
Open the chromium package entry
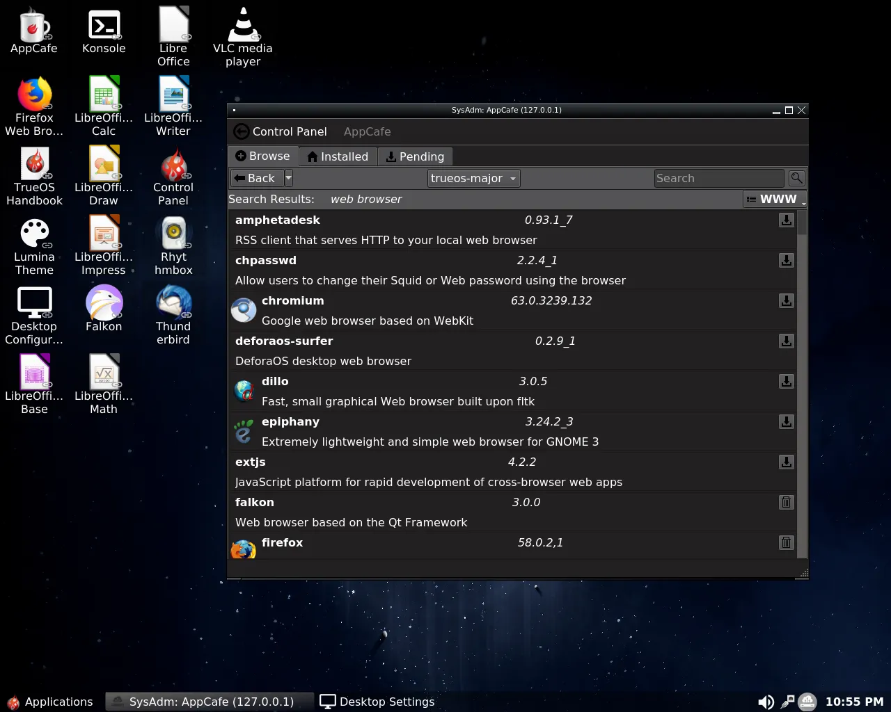pyautogui.click(x=512, y=310)
